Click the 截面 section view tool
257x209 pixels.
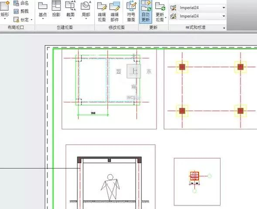70,9
